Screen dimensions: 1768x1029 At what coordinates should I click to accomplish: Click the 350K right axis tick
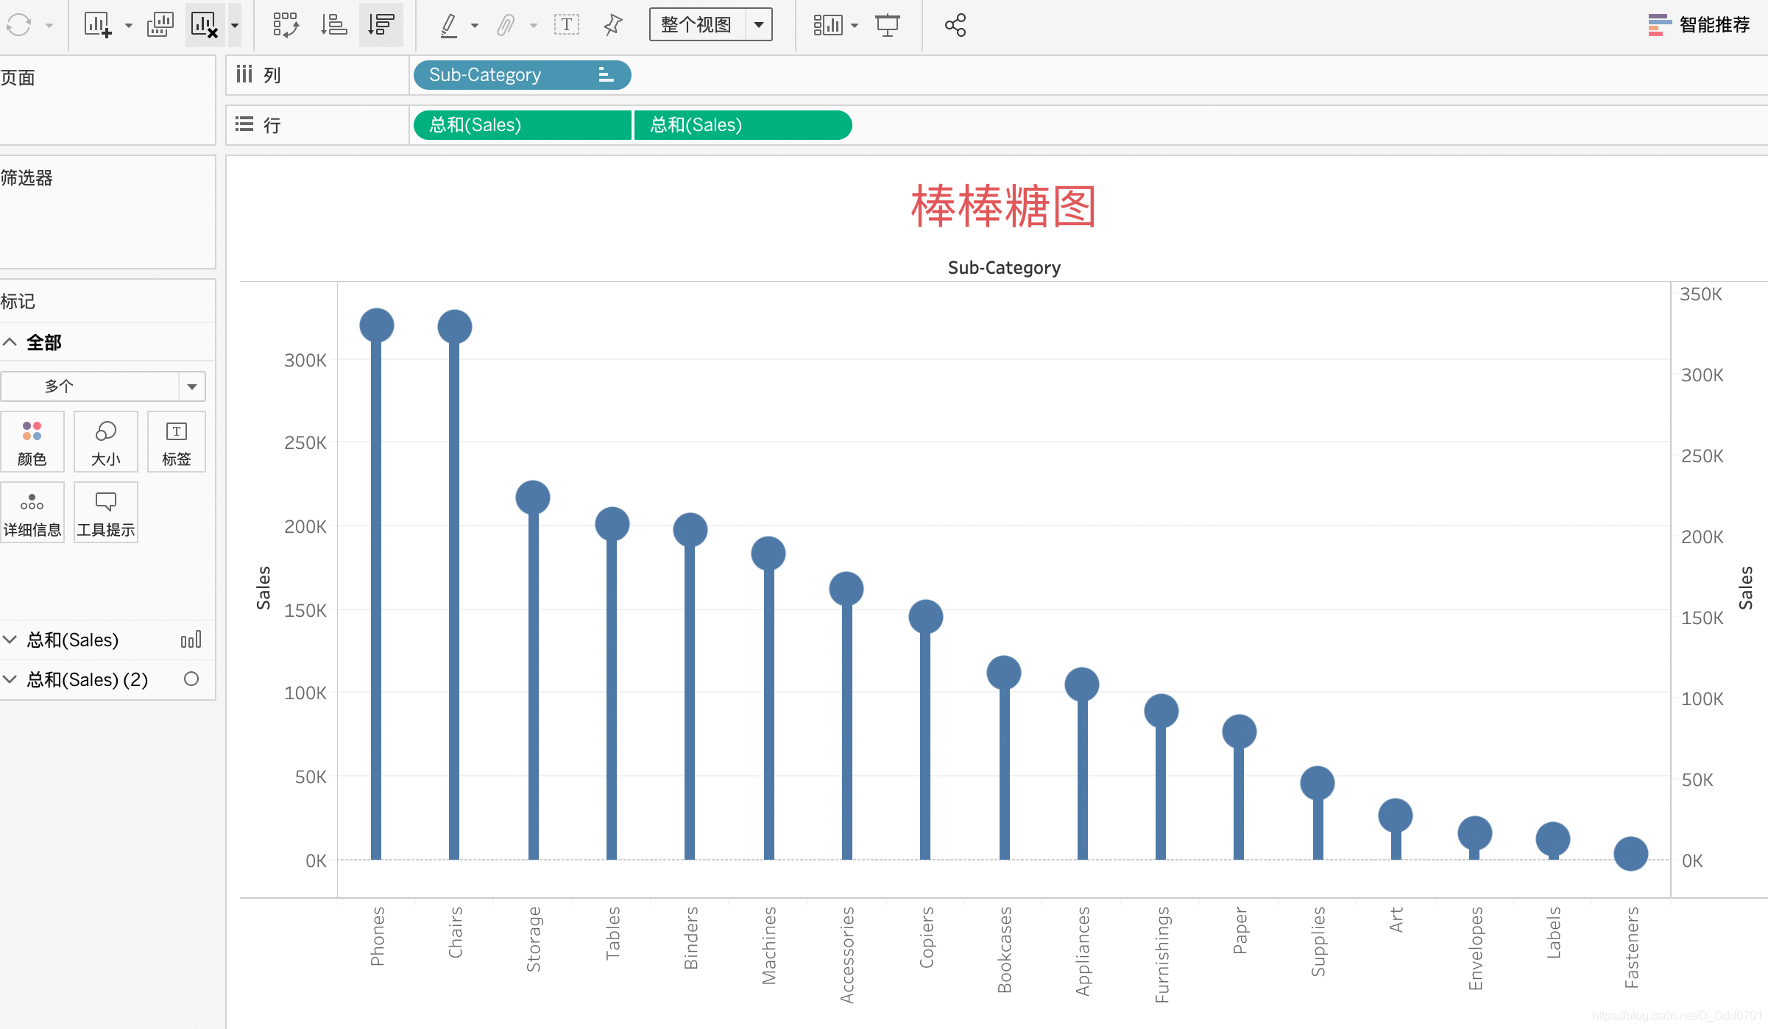1701,294
